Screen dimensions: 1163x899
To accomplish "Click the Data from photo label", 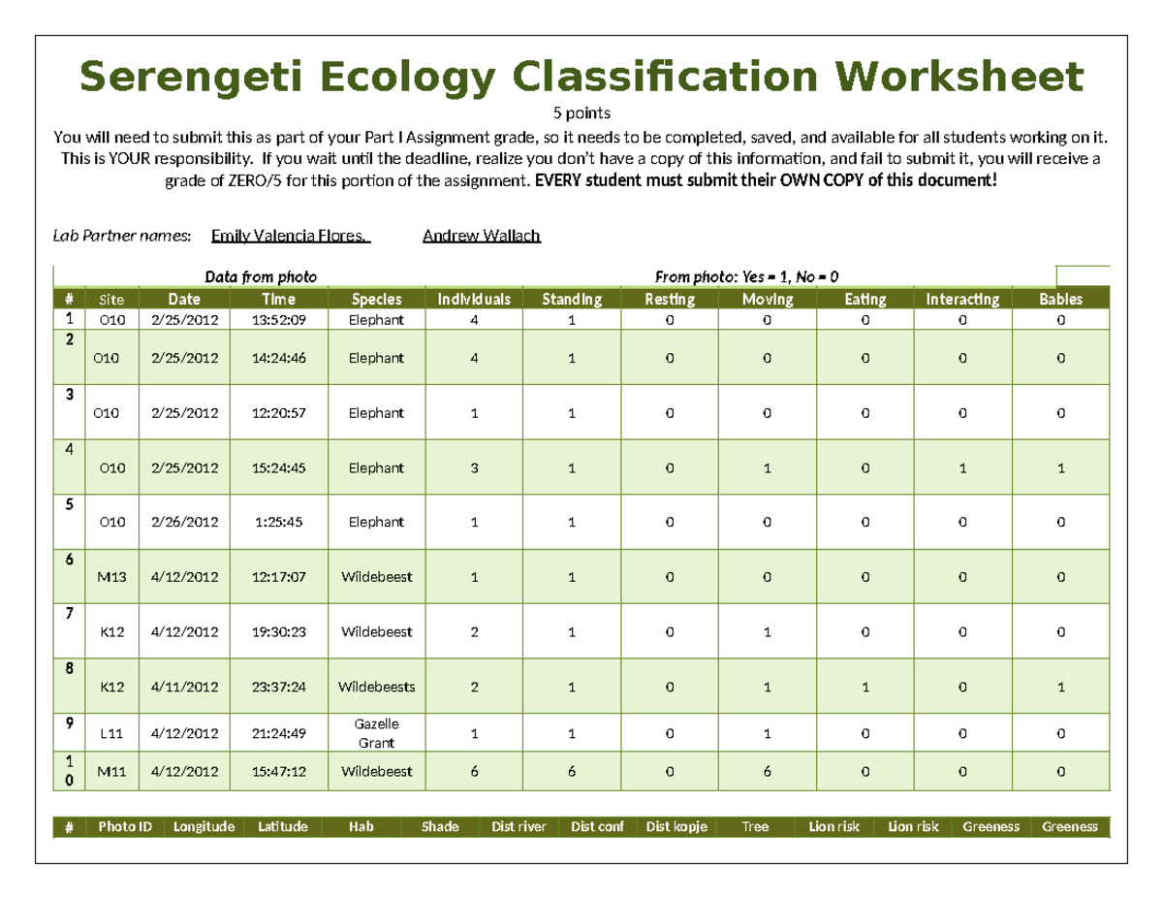I will click(x=262, y=276).
